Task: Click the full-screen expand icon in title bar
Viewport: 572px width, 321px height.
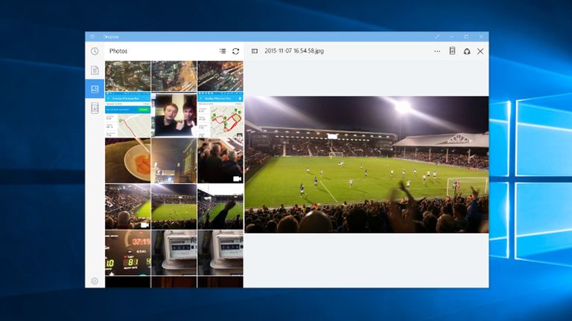Action: 437,36
